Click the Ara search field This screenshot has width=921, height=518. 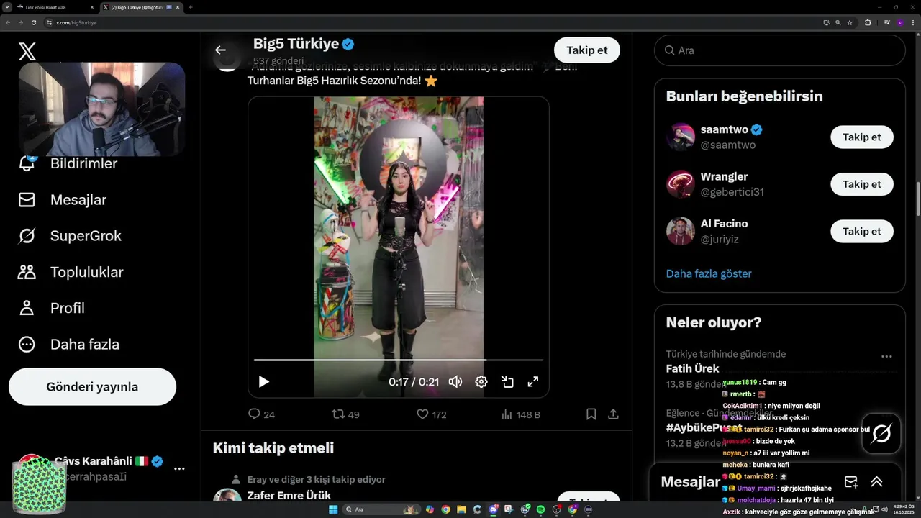(x=779, y=50)
